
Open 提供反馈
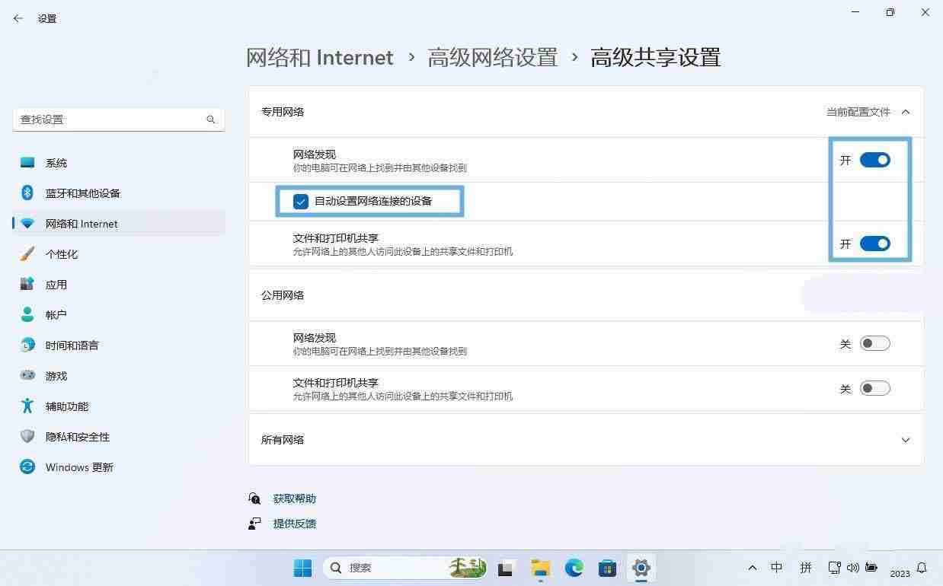[294, 523]
